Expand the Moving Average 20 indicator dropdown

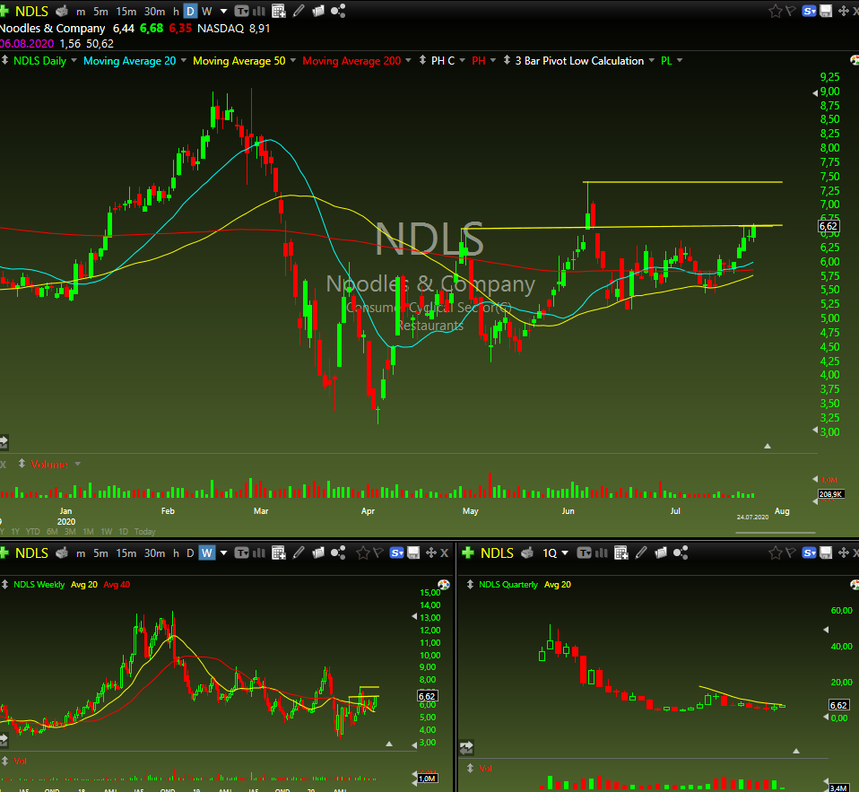click(x=184, y=60)
